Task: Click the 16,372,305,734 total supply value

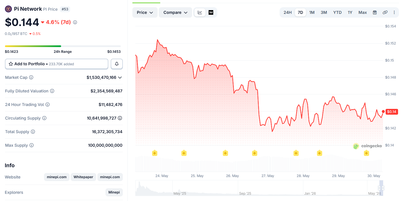Action: point(107,132)
